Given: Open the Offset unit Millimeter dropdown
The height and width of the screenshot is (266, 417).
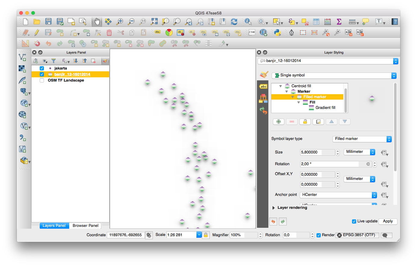Looking at the screenshot, I should [359, 179].
